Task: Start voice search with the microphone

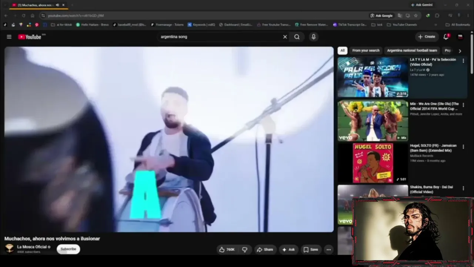Action: click(314, 37)
